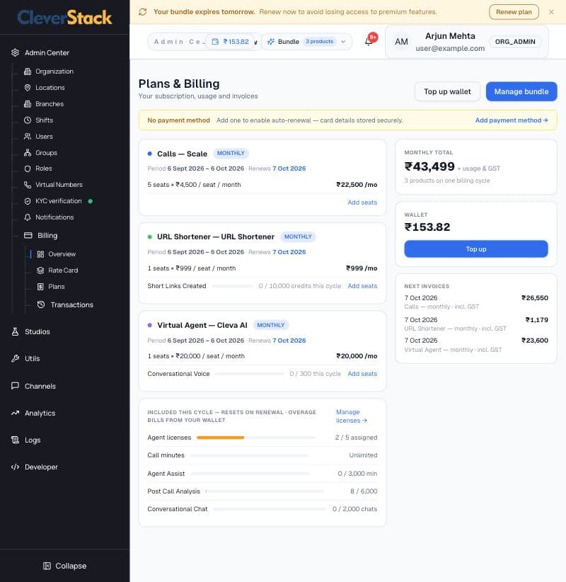Click the Utils wrench icon
The image size is (566, 582).
click(15, 358)
